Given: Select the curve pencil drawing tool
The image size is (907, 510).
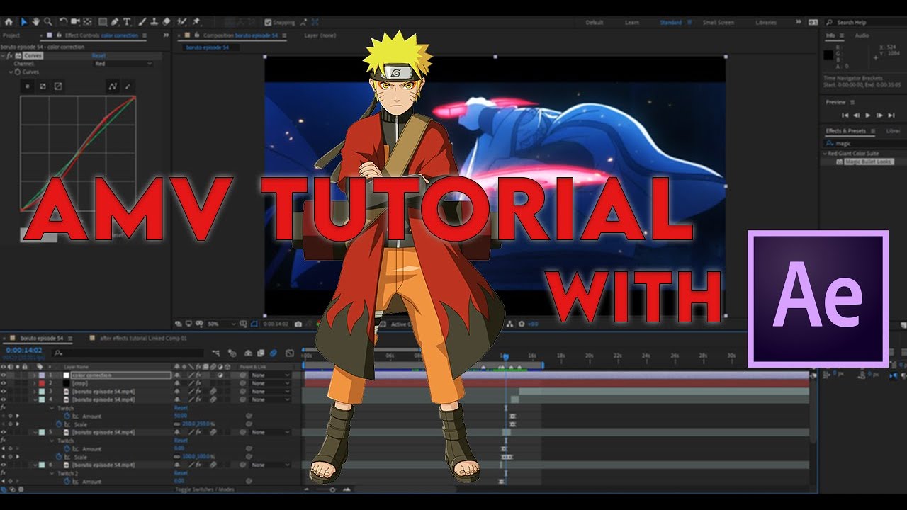Looking at the screenshot, I should [128, 86].
